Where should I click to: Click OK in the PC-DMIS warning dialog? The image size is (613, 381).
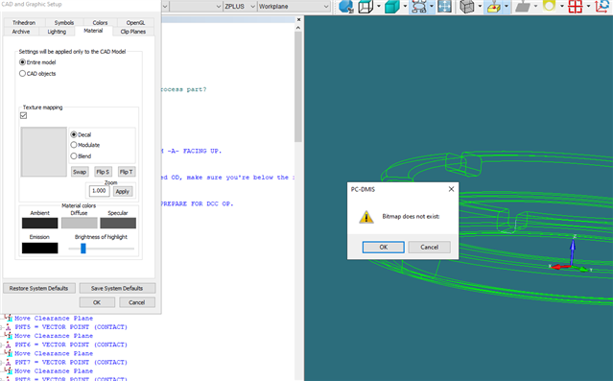(x=384, y=248)
